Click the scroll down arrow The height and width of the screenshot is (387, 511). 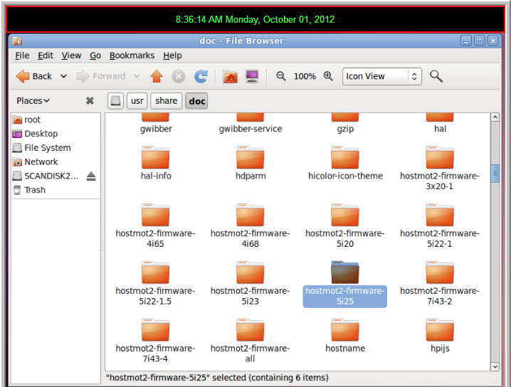(495, 366)
